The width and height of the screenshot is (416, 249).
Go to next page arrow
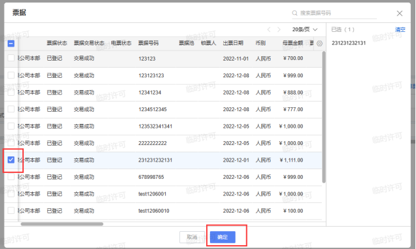click(279, 29)
